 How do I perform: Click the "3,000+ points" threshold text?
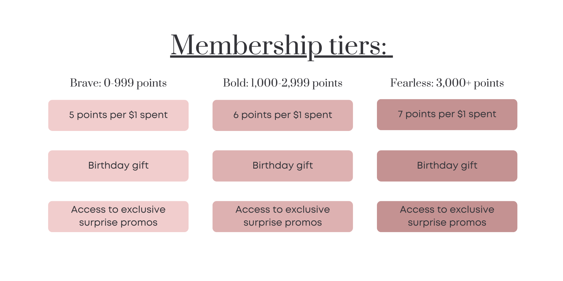coord(470,83)
